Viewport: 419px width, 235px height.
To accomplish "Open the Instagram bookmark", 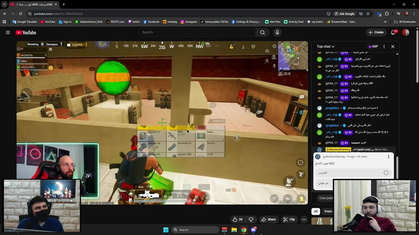I will 189,22.
